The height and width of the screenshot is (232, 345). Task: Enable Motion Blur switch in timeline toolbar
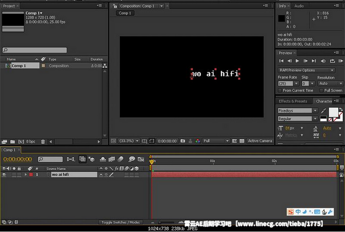pos(121,159)
